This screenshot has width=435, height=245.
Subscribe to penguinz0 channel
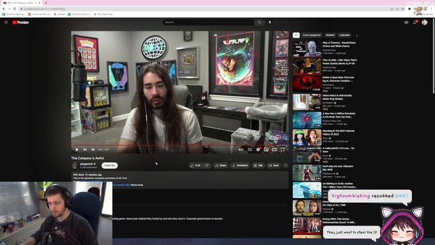click(x=109, y=165)
